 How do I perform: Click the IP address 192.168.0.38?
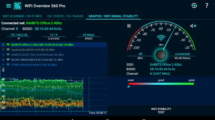tap(19, 35)
